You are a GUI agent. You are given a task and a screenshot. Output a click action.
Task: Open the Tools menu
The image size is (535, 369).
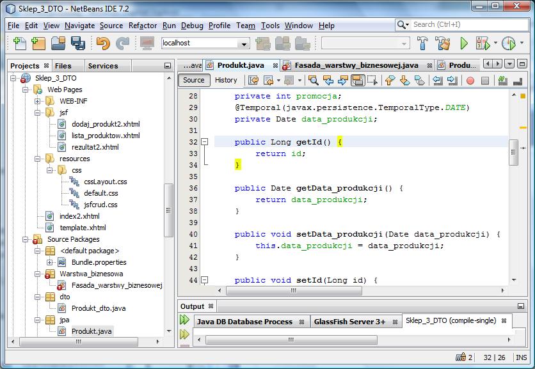coord(270,26)
